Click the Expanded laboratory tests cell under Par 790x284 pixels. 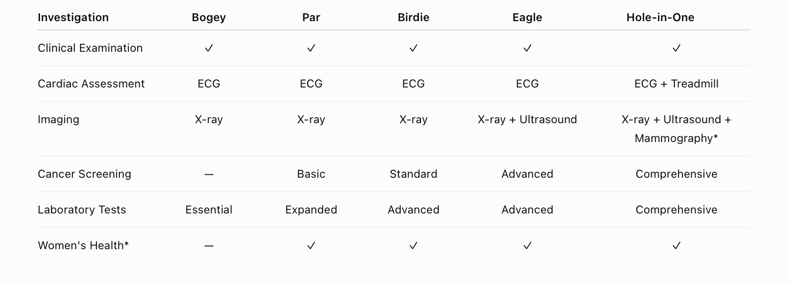[311, 210]
